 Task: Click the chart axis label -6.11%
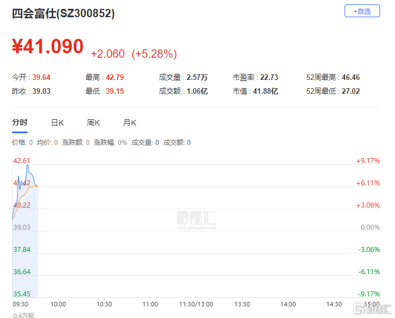pyautogui.click(x=369, y=272)
